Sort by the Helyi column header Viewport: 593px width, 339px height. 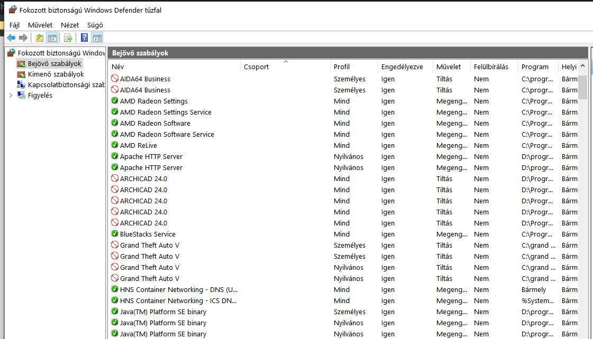[x=569, y=67]
